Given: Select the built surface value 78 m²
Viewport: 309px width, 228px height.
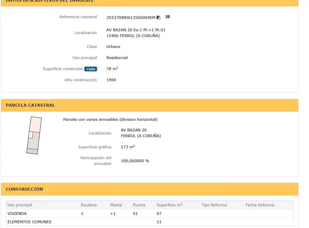Looking at the screenshot, I should tap(112, 69).
